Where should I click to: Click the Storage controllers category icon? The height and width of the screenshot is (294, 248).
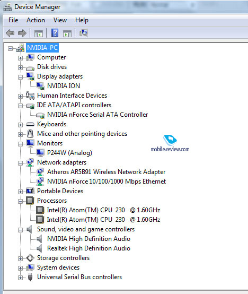[x=30, y=258]
